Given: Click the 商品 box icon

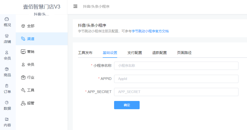Looking at the screenshot, I should [x=7, y=69].
